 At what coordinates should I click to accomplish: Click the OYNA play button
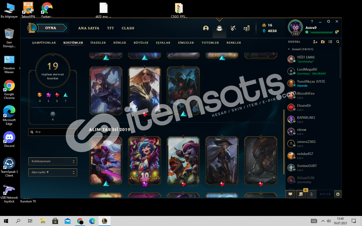click(52, 28)
